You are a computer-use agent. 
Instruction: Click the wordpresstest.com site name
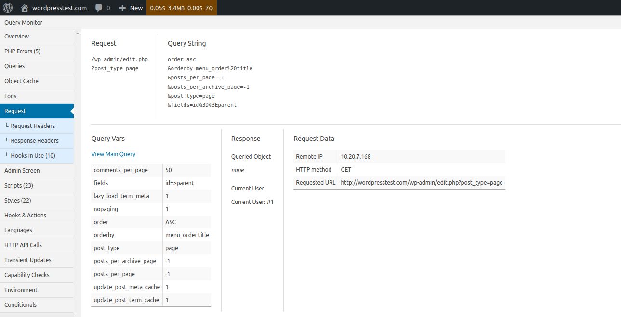pos(59,8)
